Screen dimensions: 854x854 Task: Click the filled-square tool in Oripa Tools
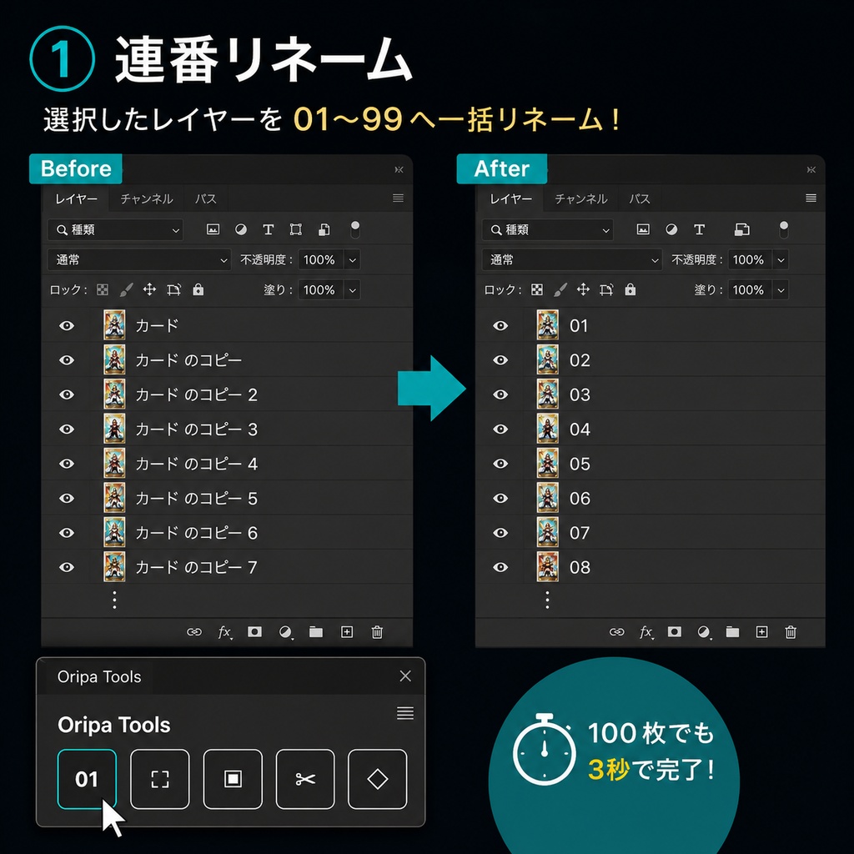(233, 779)
